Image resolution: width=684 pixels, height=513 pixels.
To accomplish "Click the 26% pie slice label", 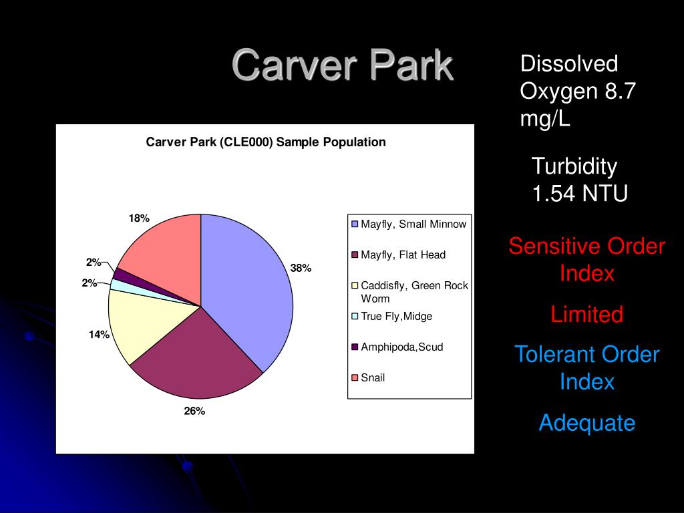I will pos(194,411).
